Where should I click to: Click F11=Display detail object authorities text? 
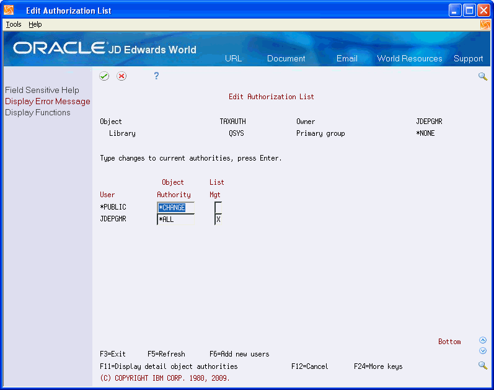tap(169, 366)
